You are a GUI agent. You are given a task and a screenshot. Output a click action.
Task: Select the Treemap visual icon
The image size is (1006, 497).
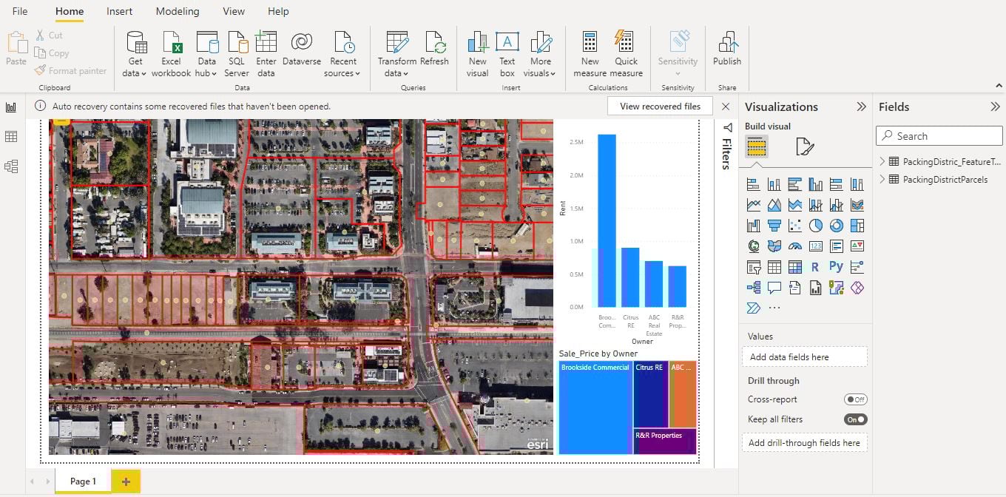[857, 225]
